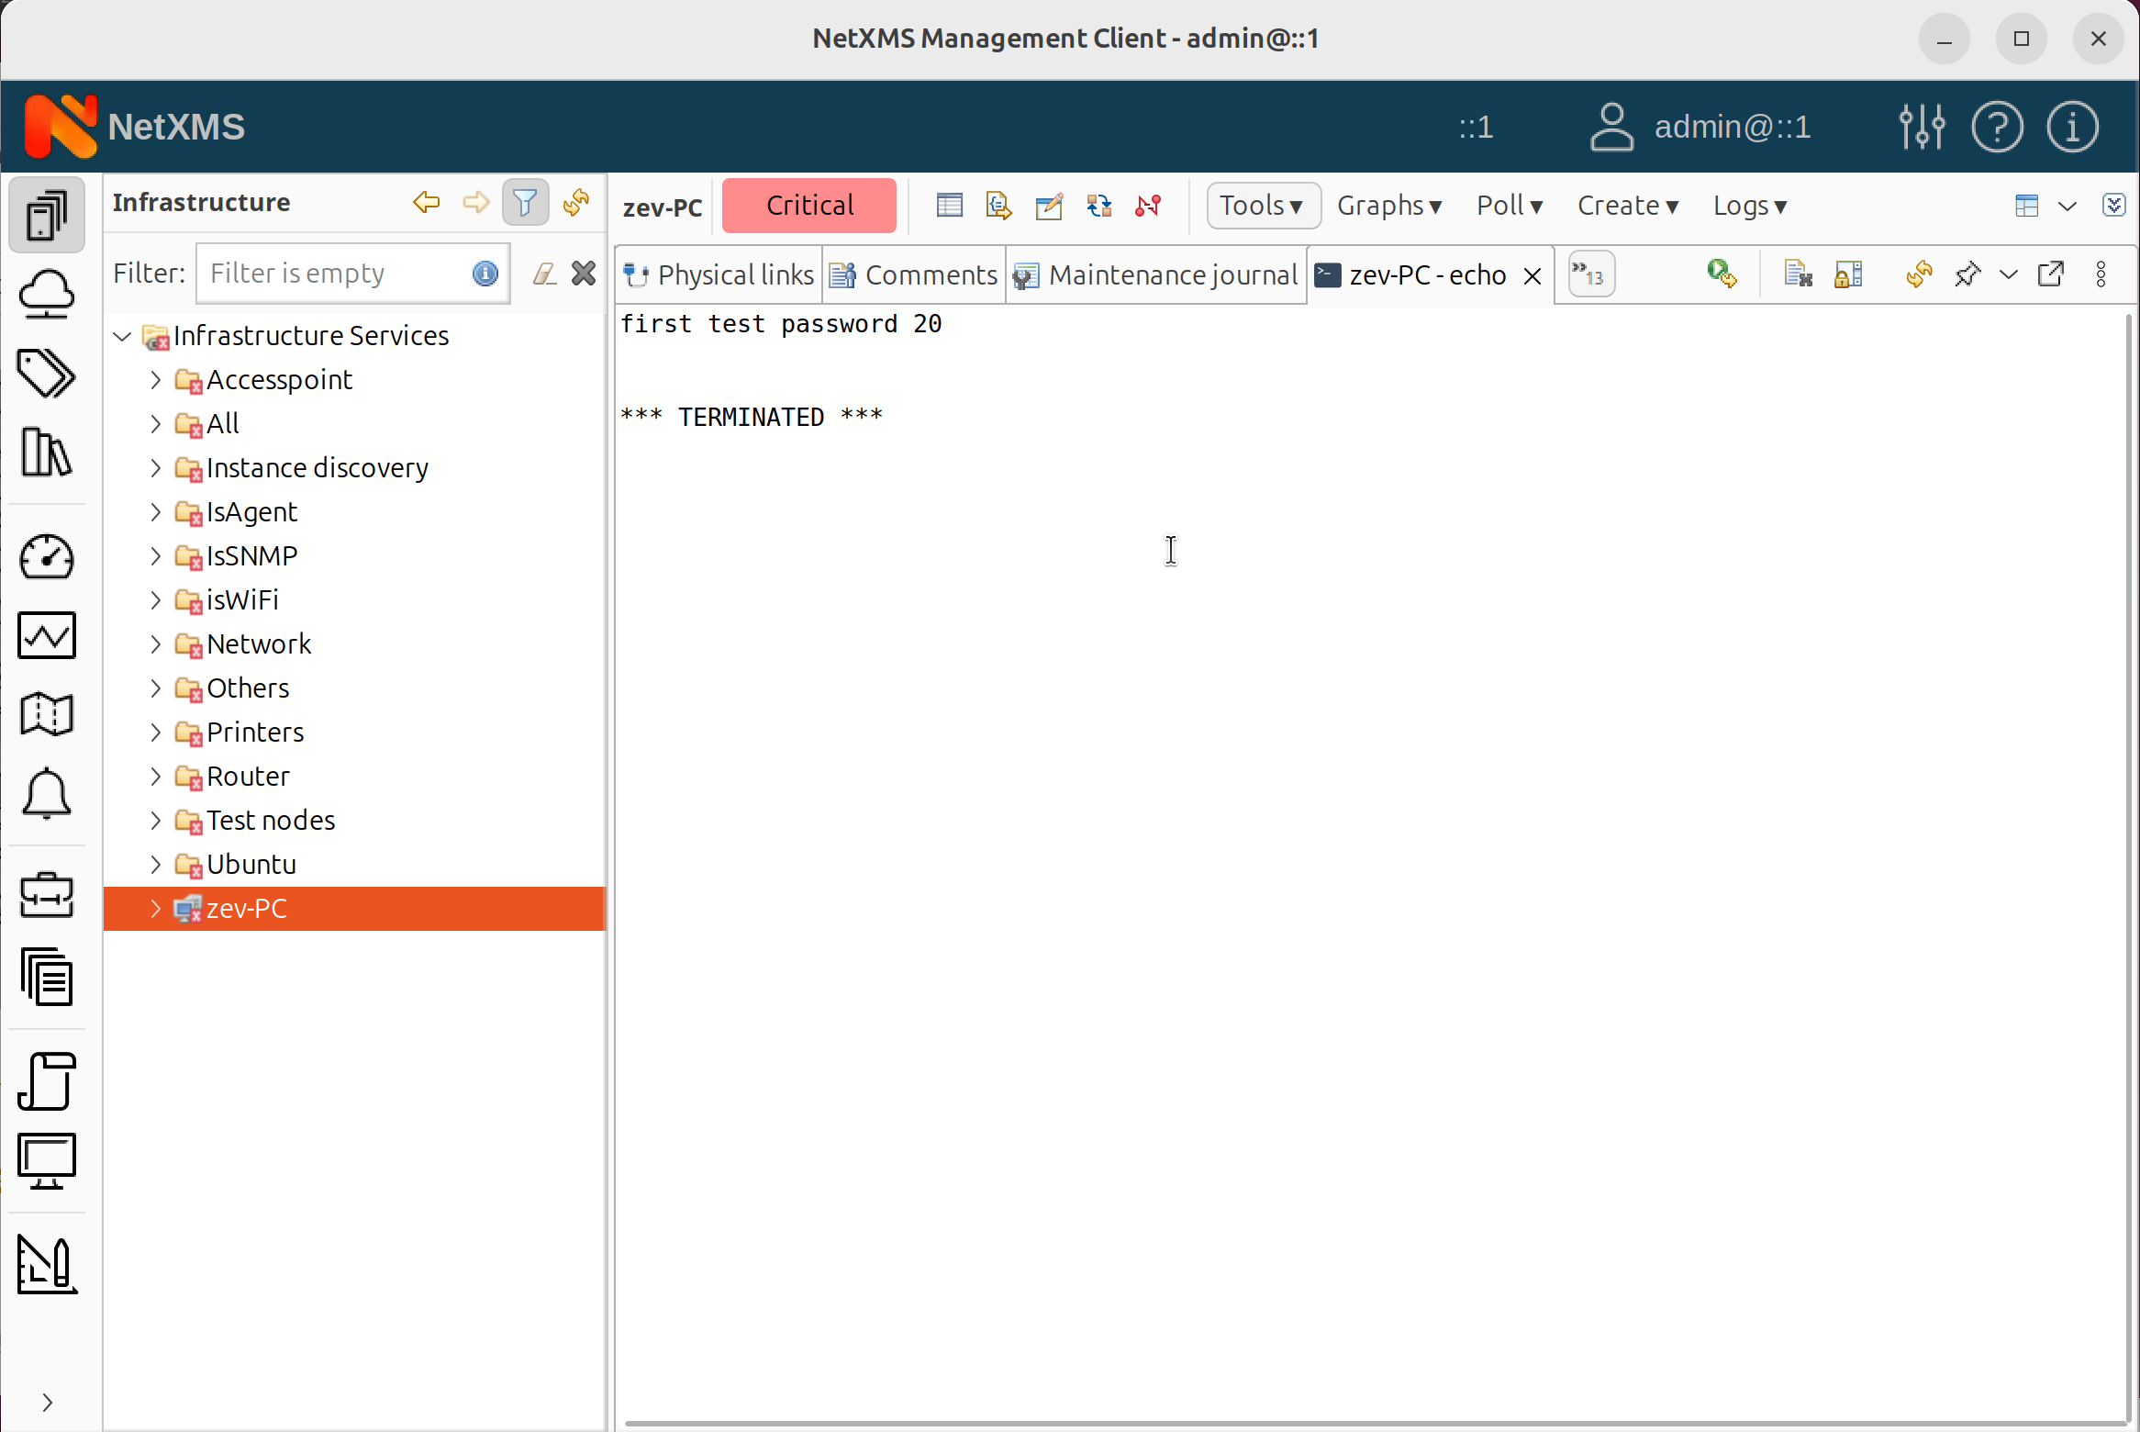
Task: Switch to the Maintenance journal tab
Action: (1156, 274)
